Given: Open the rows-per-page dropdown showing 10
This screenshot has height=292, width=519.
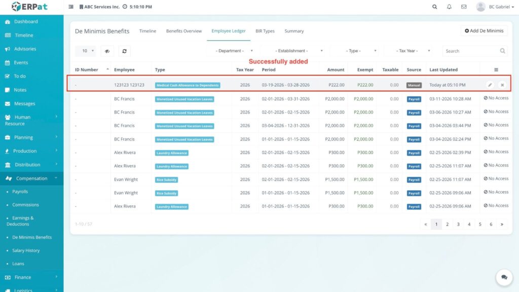Looking at the screenshot, I should point(85,51).
